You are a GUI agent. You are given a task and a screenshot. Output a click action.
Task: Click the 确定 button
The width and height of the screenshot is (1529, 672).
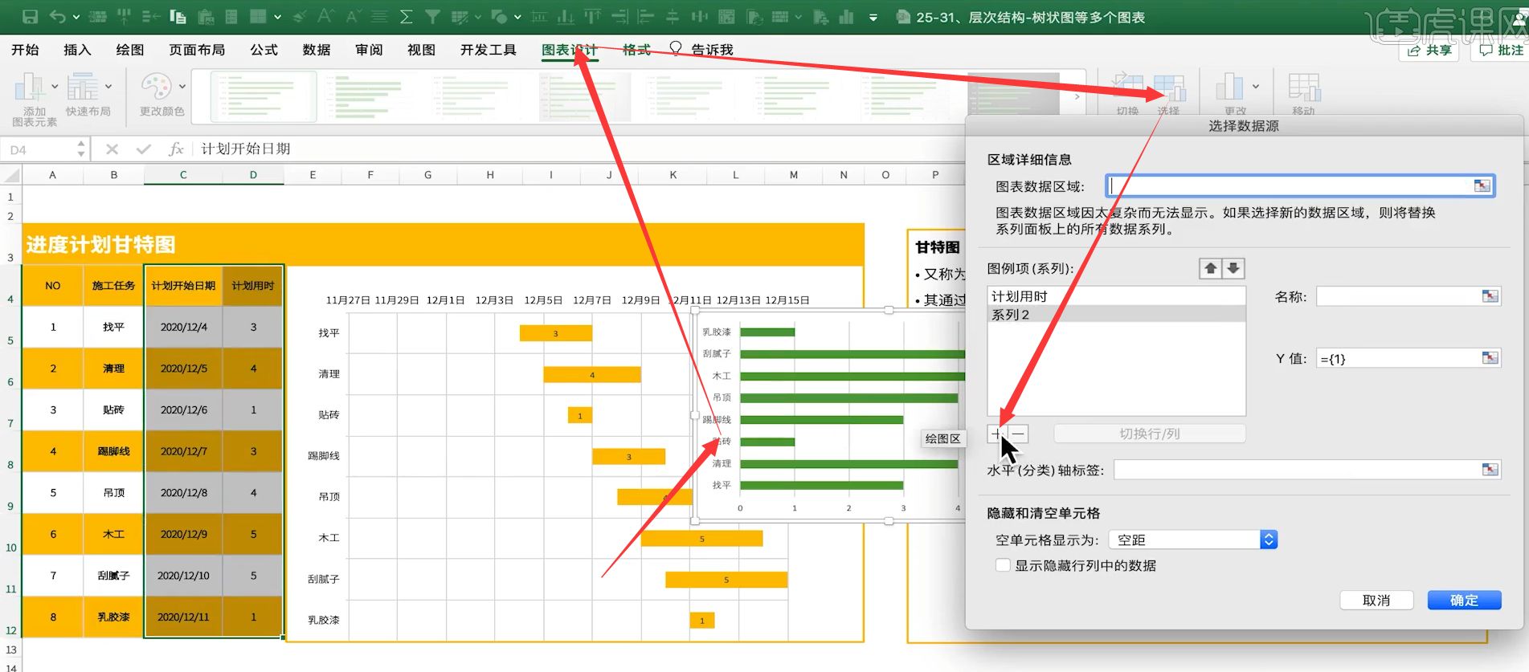pos(1464,601)
